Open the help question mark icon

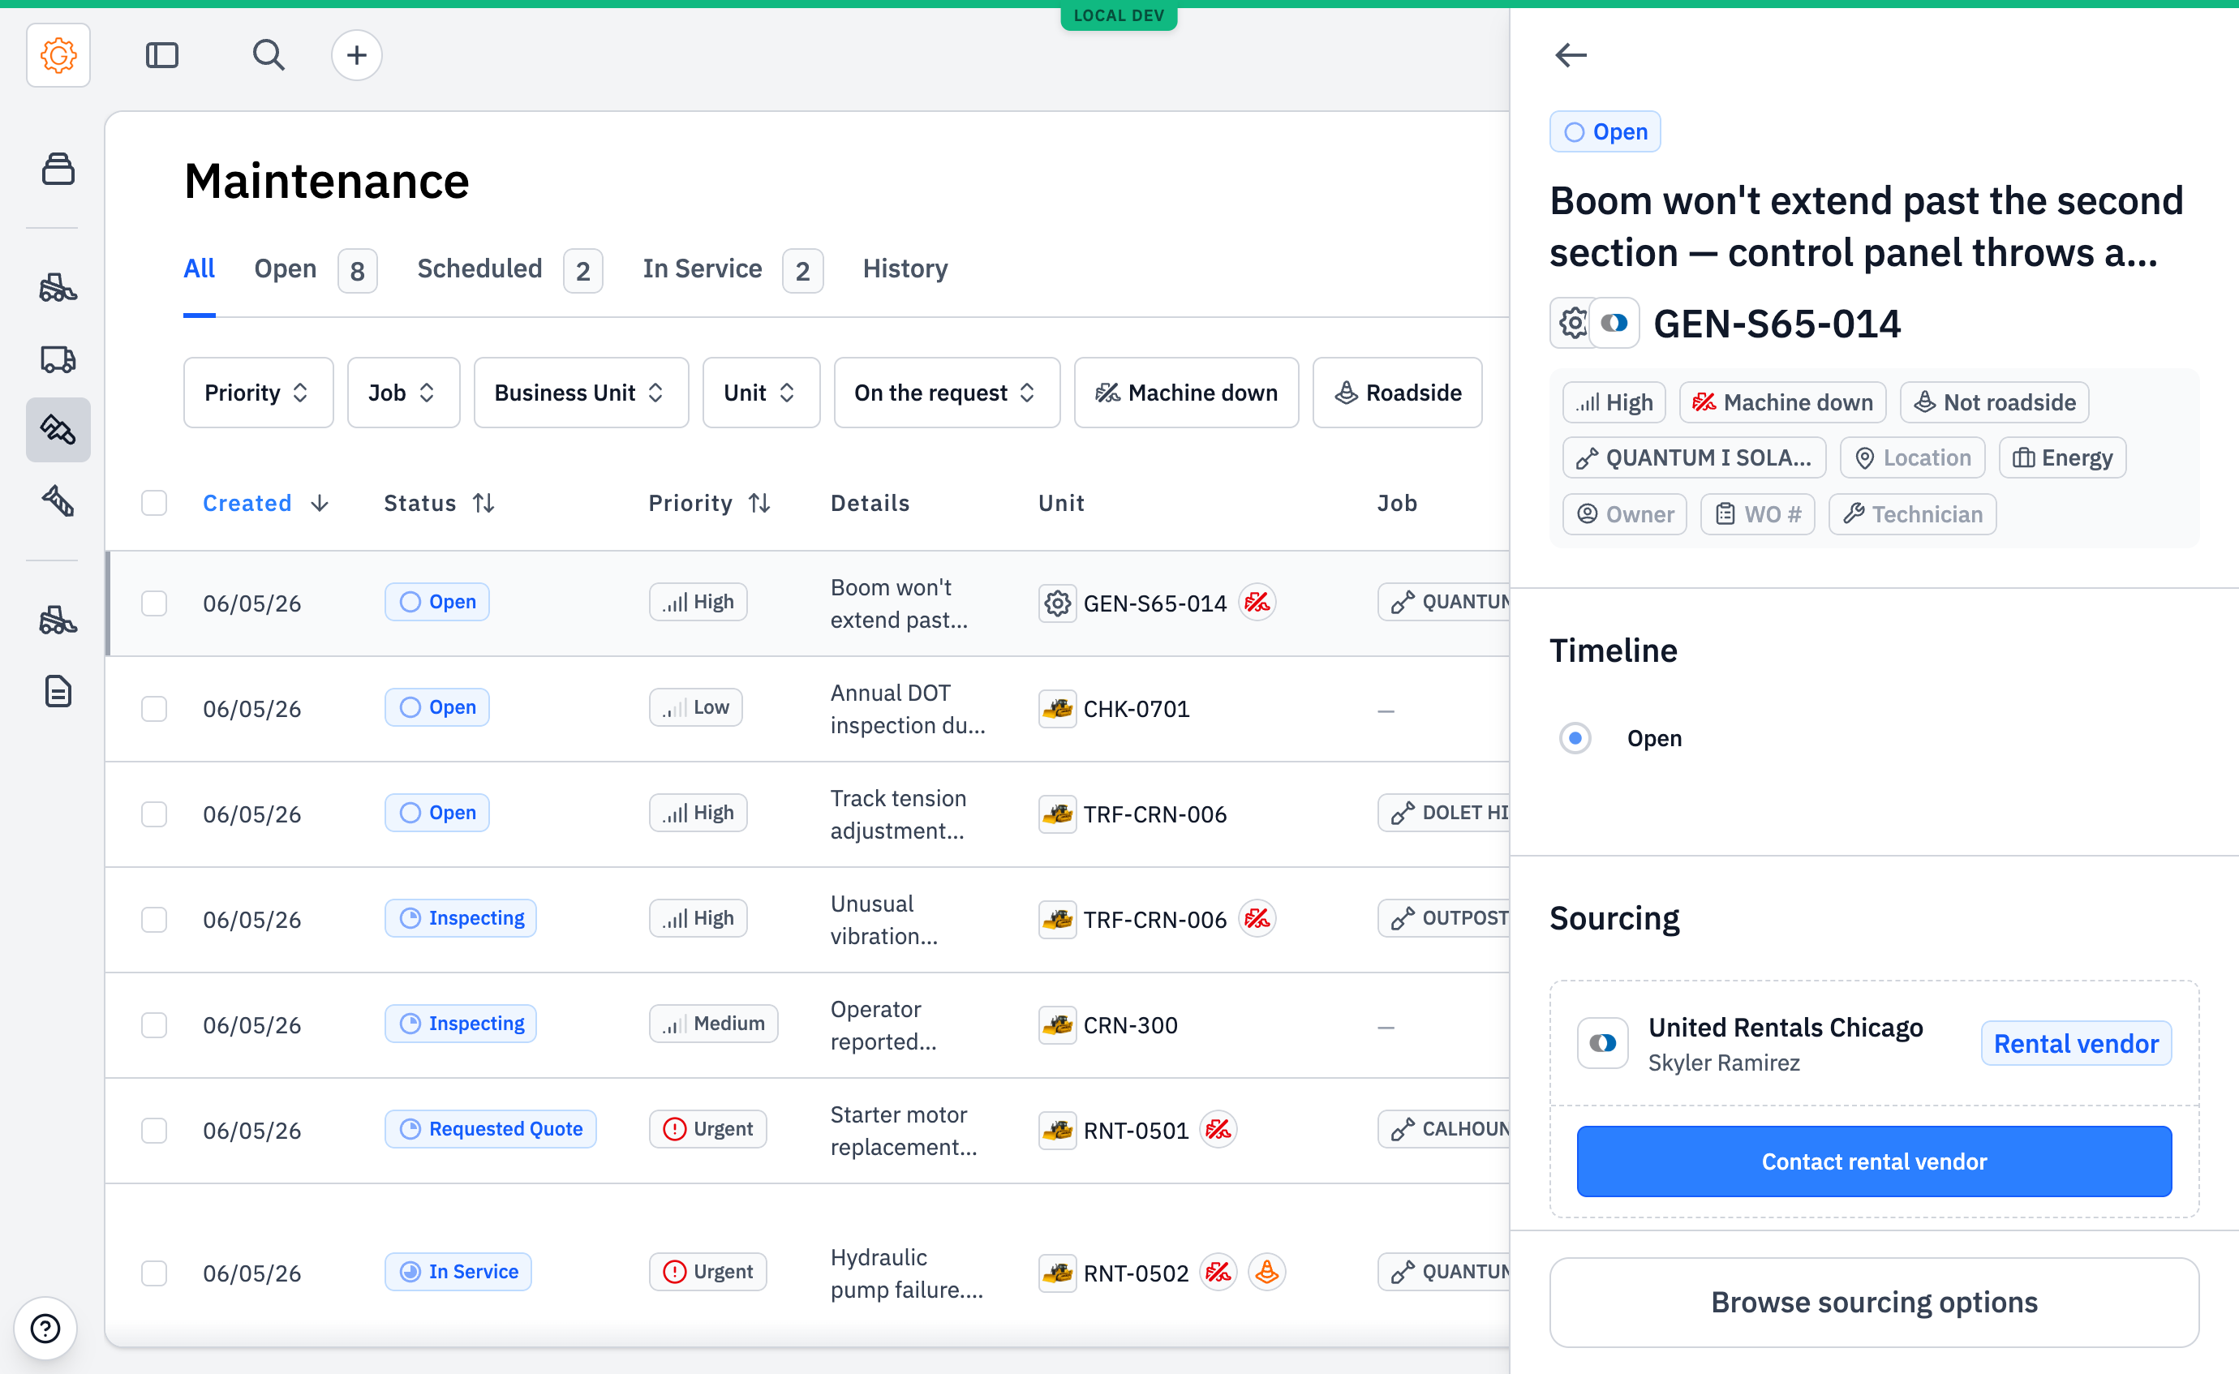(x=45, y=1329)
